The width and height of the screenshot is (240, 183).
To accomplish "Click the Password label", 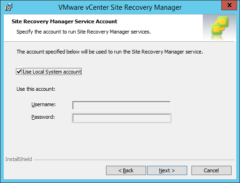I will (43, 117).
